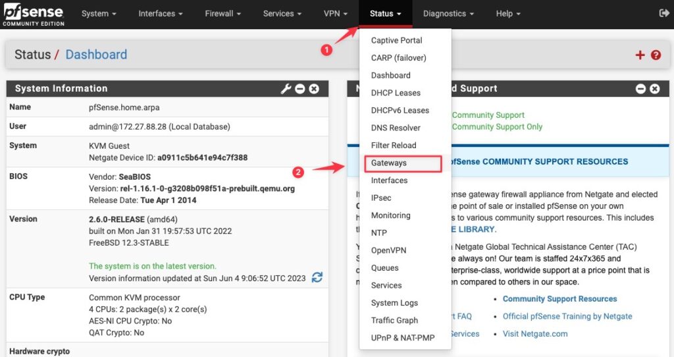Select DHCPv6 Leases menu entry
Screen dimensions: 674x357
click(405, 111)
